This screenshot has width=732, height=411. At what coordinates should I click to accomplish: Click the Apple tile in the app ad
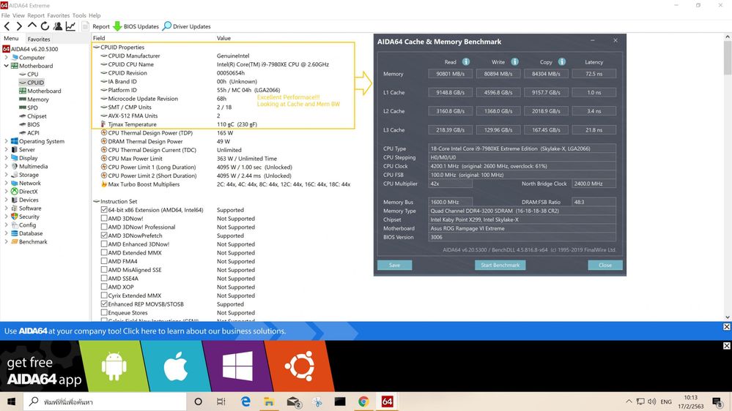(x=174, y=366)
